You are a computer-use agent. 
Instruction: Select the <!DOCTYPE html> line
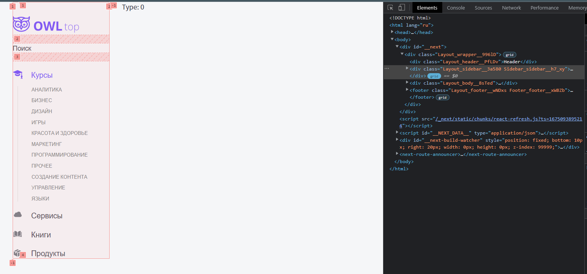410,18
